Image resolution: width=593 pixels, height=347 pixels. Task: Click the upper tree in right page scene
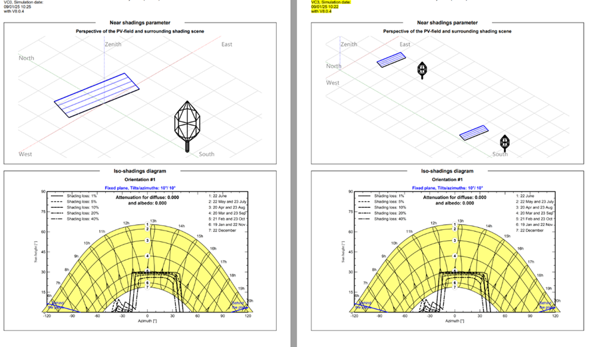click(x=421, y=69)
